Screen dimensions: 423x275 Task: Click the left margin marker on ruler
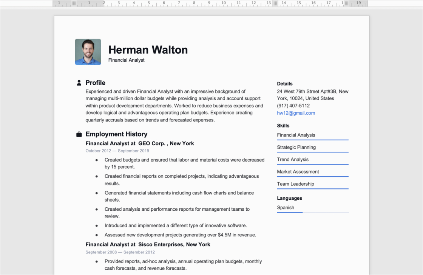tap(74, 3)
